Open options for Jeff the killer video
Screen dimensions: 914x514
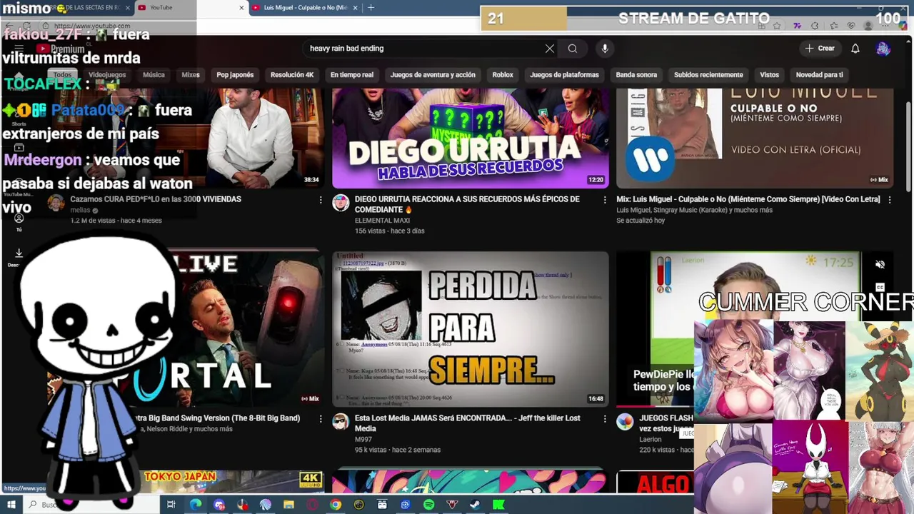[605, 418]
